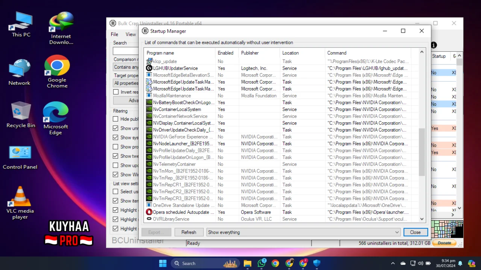The height and width of the screenshot is (270, 481).
Task: Uncheck the Show twe... filtering checkbox
Action: click(116, 156)
